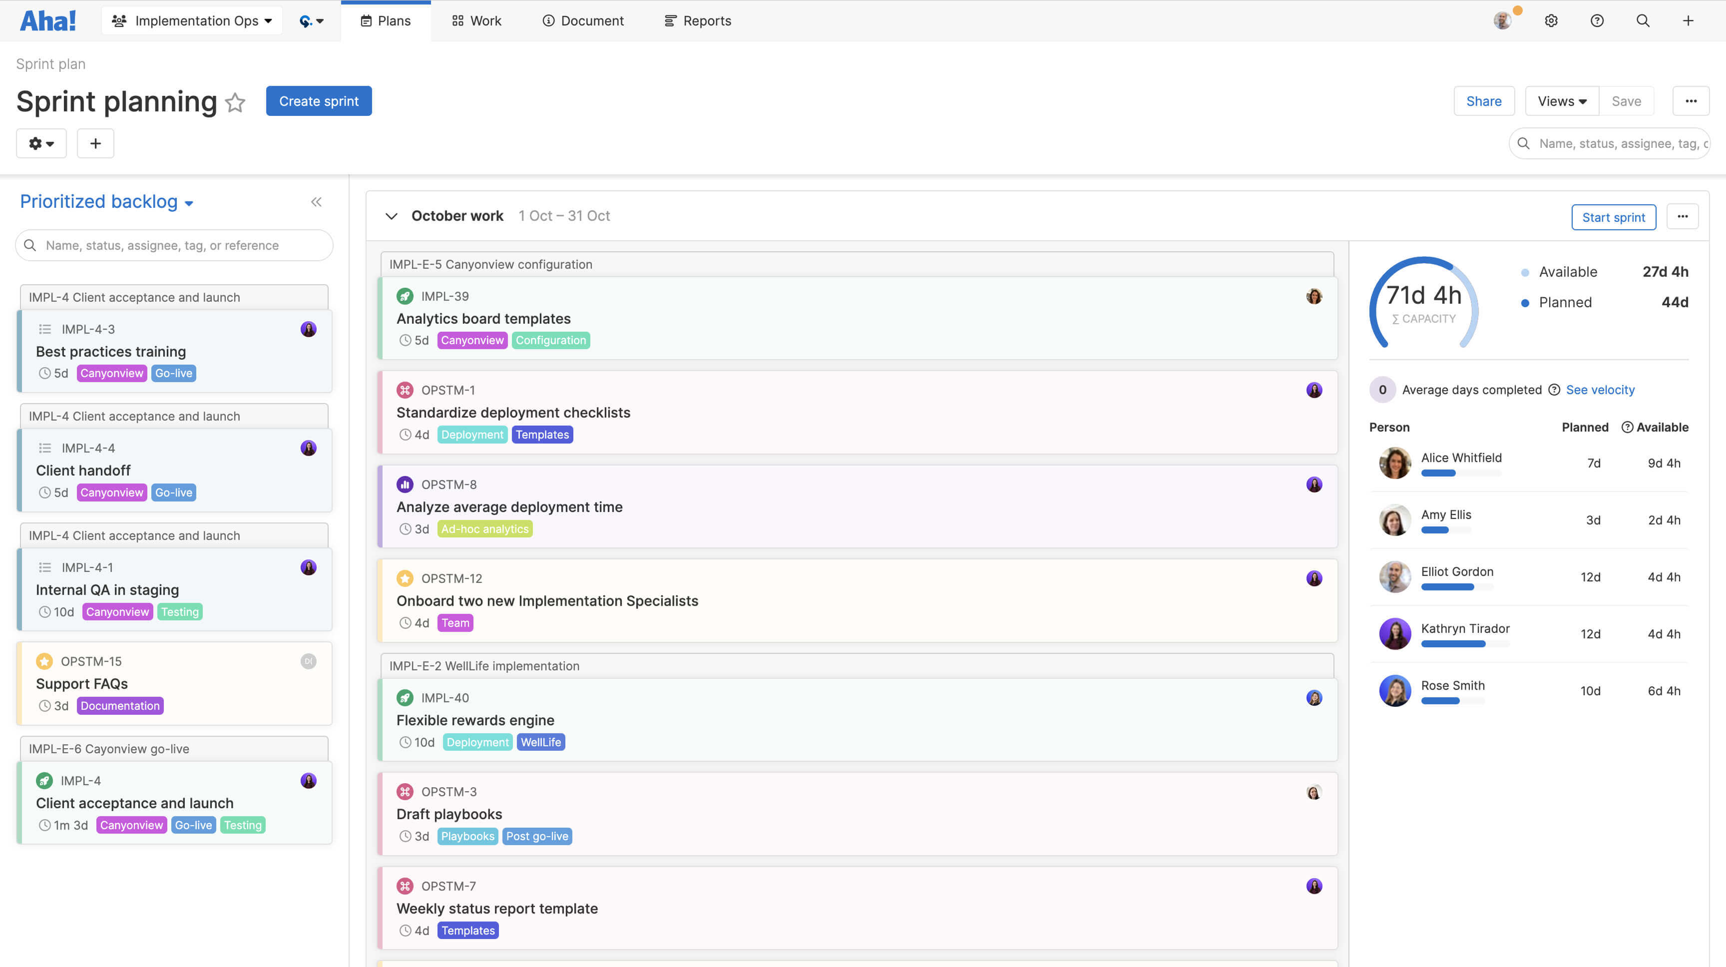Screen dimensions: 1726x967
Task: Click the plus icon in top navigation
Action: pyautogui.click(x=1688, y=21)
